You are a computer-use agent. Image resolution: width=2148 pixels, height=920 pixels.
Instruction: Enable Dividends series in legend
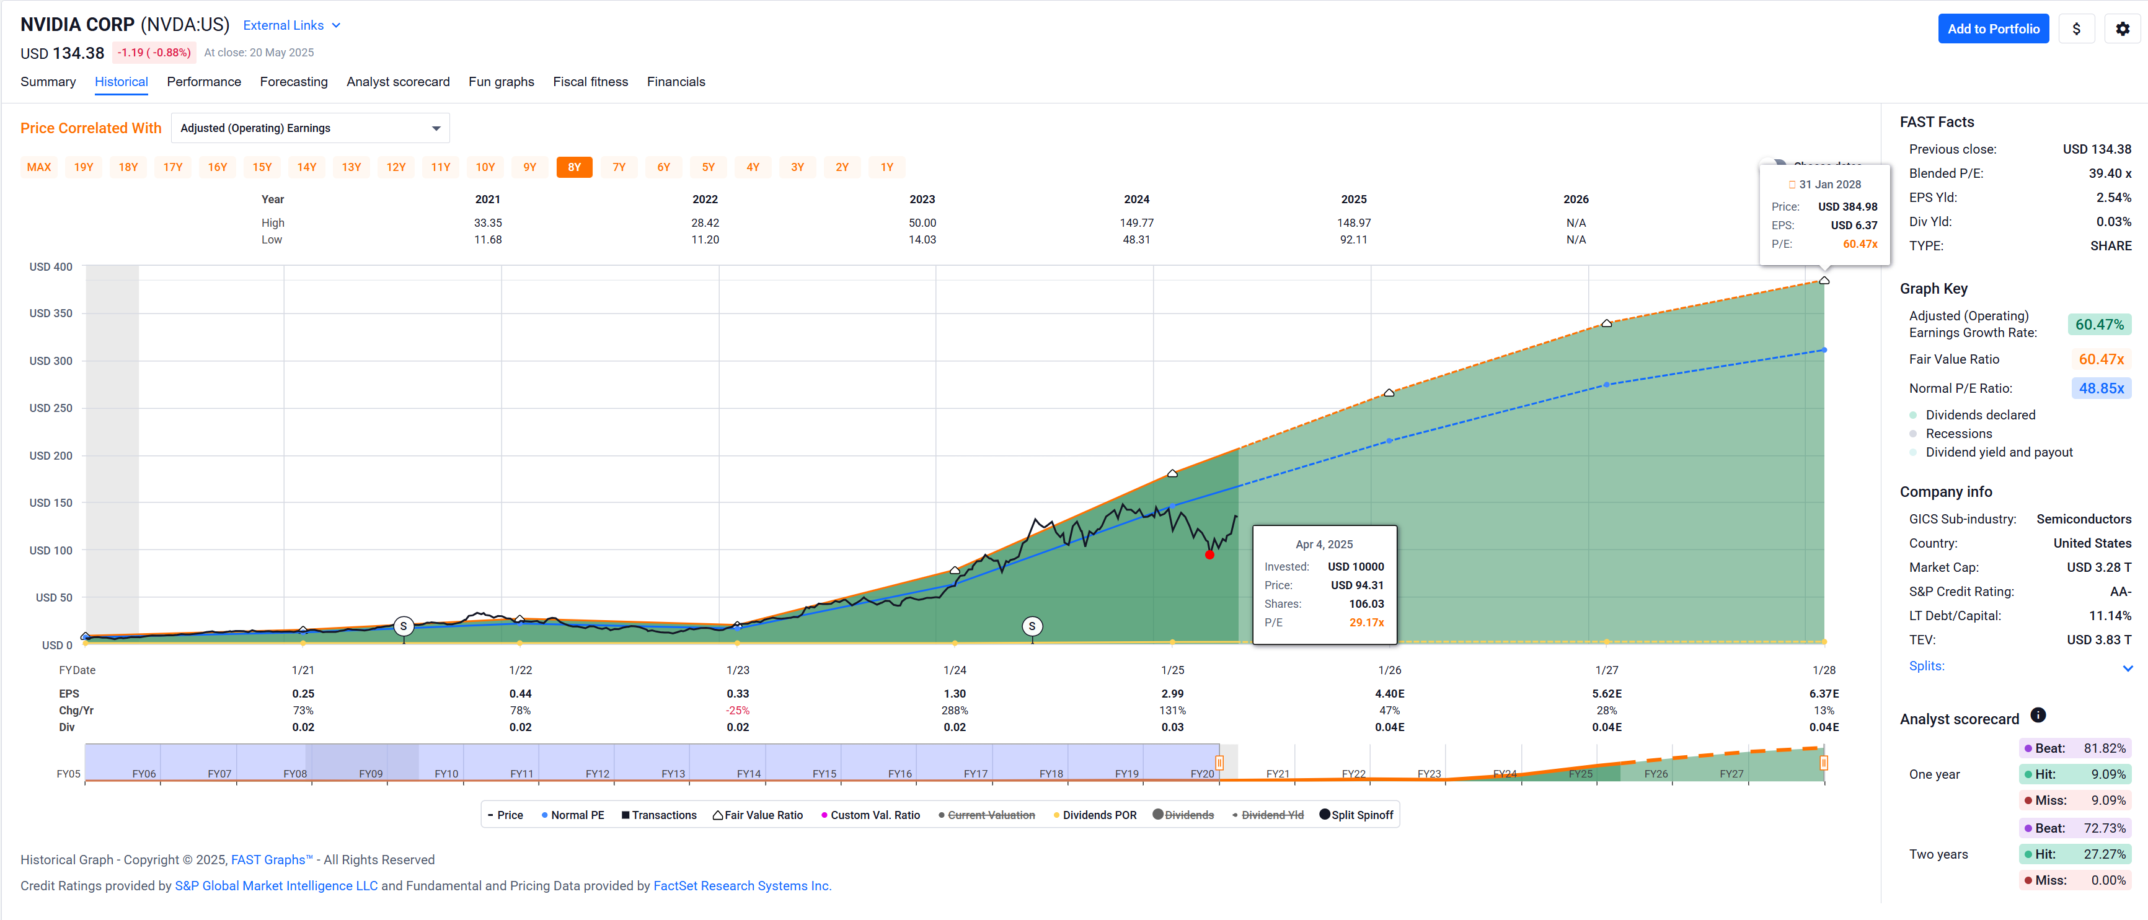(1183, 815)
